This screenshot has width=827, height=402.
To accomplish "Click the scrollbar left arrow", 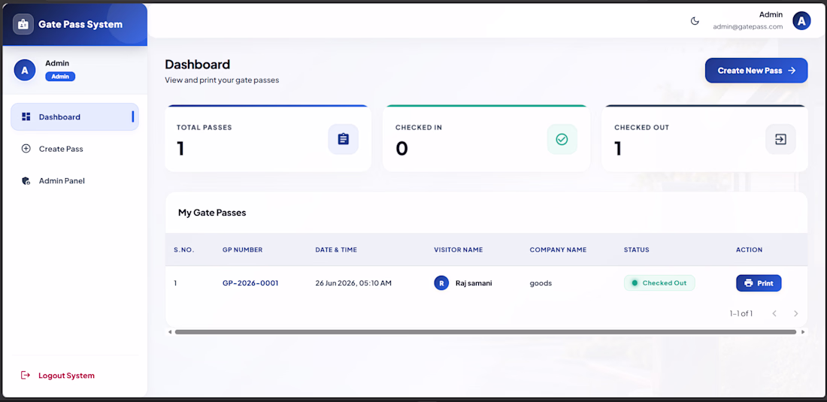I will tap(170, 332).
